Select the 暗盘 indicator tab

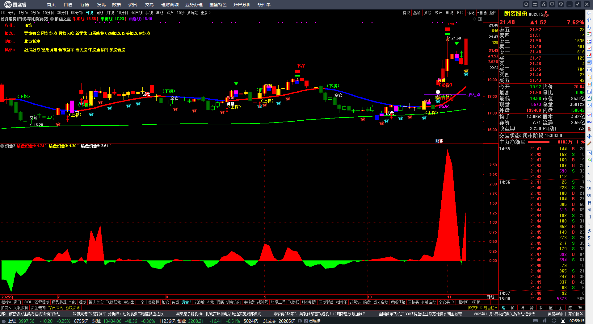[367, 302]
